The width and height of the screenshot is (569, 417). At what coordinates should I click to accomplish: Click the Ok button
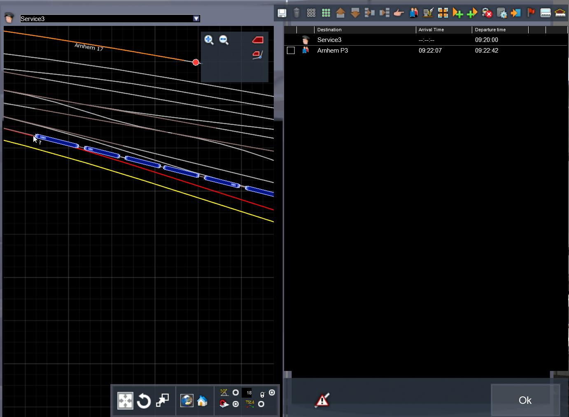coord(525,400)
